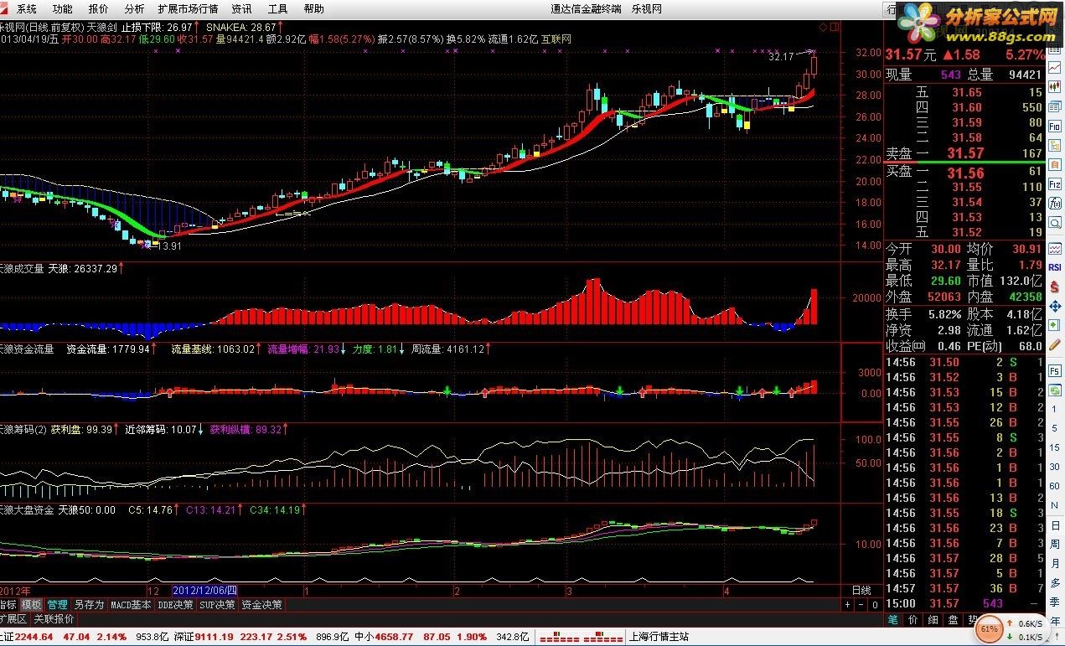The height and width of the screenshot is (646, 1065).
Task: Open the 资讯 menu
Action: pos(241,9)
